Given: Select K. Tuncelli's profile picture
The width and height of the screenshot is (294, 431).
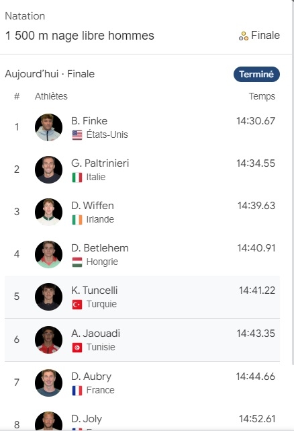Looking at the screenshot, I should [x=48, y=297].
